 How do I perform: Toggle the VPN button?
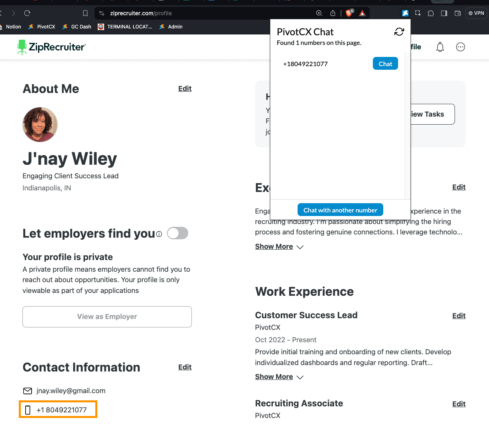tap(476, 13)
